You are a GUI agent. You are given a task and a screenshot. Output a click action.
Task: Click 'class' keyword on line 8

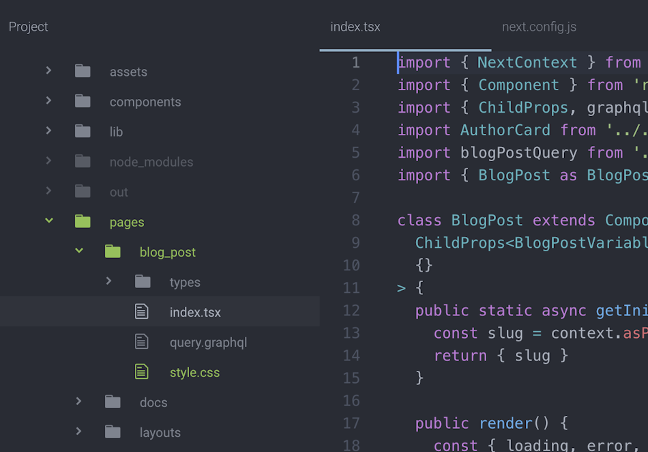(419, 220)
